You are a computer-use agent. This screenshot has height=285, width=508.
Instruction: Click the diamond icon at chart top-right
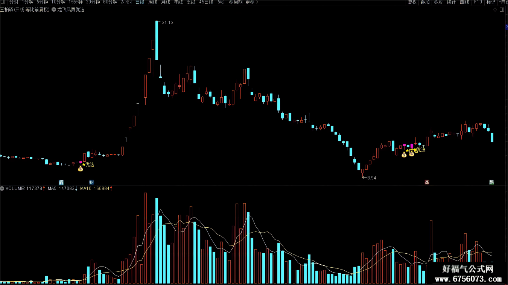click(495, 9)
